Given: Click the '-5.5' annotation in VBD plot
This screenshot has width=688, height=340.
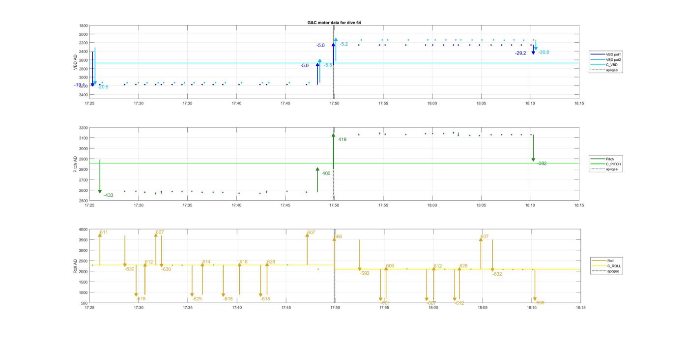Looking at the screenshot, I should tap(328, 65).
